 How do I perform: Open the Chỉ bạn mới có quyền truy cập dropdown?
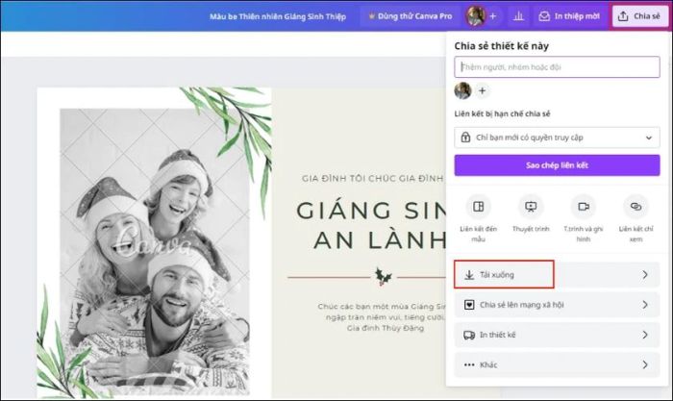(557, 138)
